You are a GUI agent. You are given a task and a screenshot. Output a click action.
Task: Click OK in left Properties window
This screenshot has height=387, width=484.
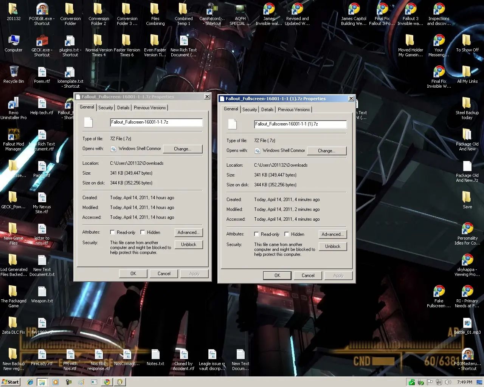click(x=133, y=274)
